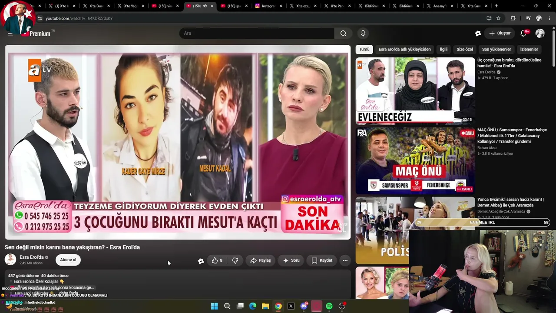Click the sparkle icon left of like button

(201, 261)
